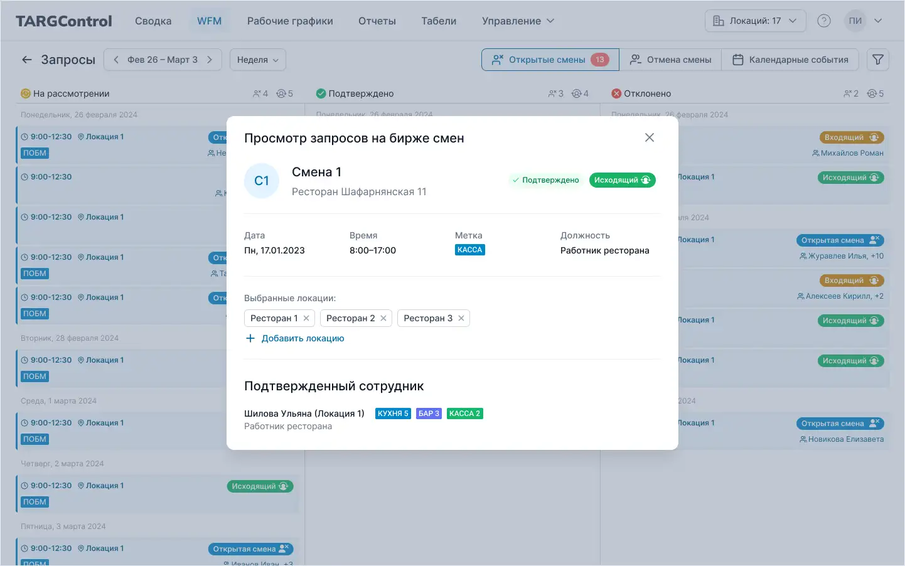Click the red Отклонено column icon
This screenshot has height=566, width=905.
pyautogui.click(x=616, y=93)
